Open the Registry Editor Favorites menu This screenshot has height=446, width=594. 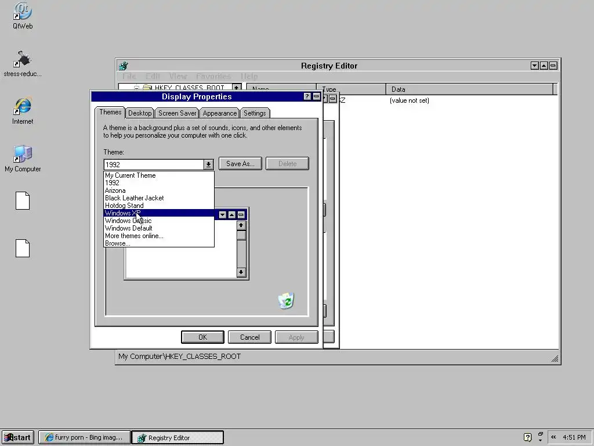(213, 76)
